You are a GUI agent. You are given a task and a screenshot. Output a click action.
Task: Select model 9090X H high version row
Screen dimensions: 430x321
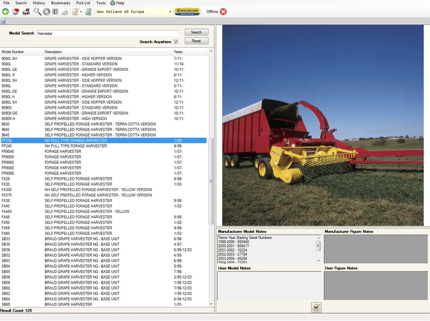tap(103, 119)
